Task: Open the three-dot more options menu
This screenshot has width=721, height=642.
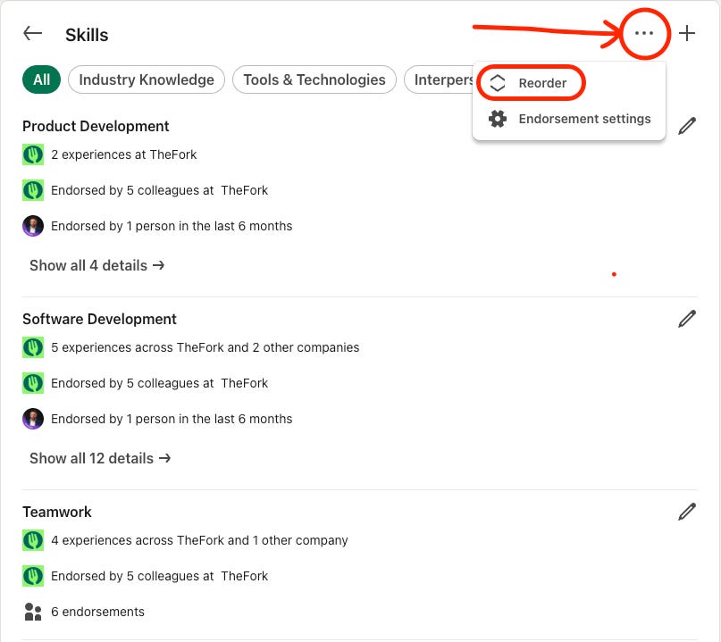Action: tap(644, 33)
